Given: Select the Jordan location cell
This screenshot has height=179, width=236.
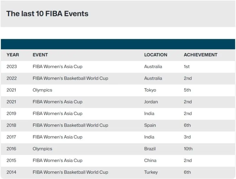Looking at the screenshot, I should (151, 102).
